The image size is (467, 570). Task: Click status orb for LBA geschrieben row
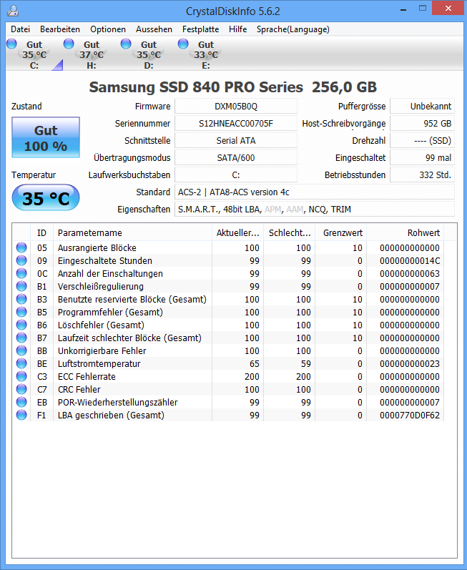21,415
